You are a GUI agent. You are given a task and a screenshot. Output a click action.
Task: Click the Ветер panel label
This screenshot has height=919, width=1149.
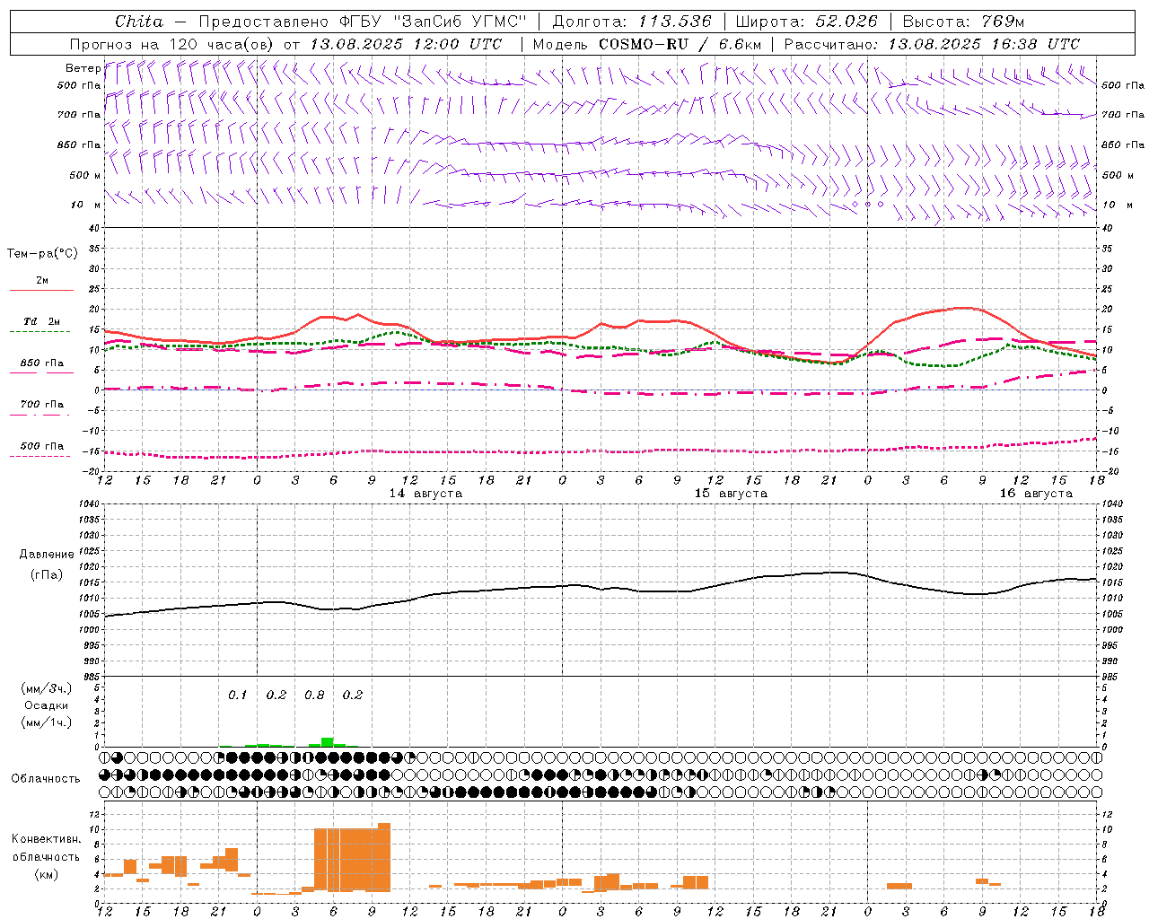click(x=83, y=68)
